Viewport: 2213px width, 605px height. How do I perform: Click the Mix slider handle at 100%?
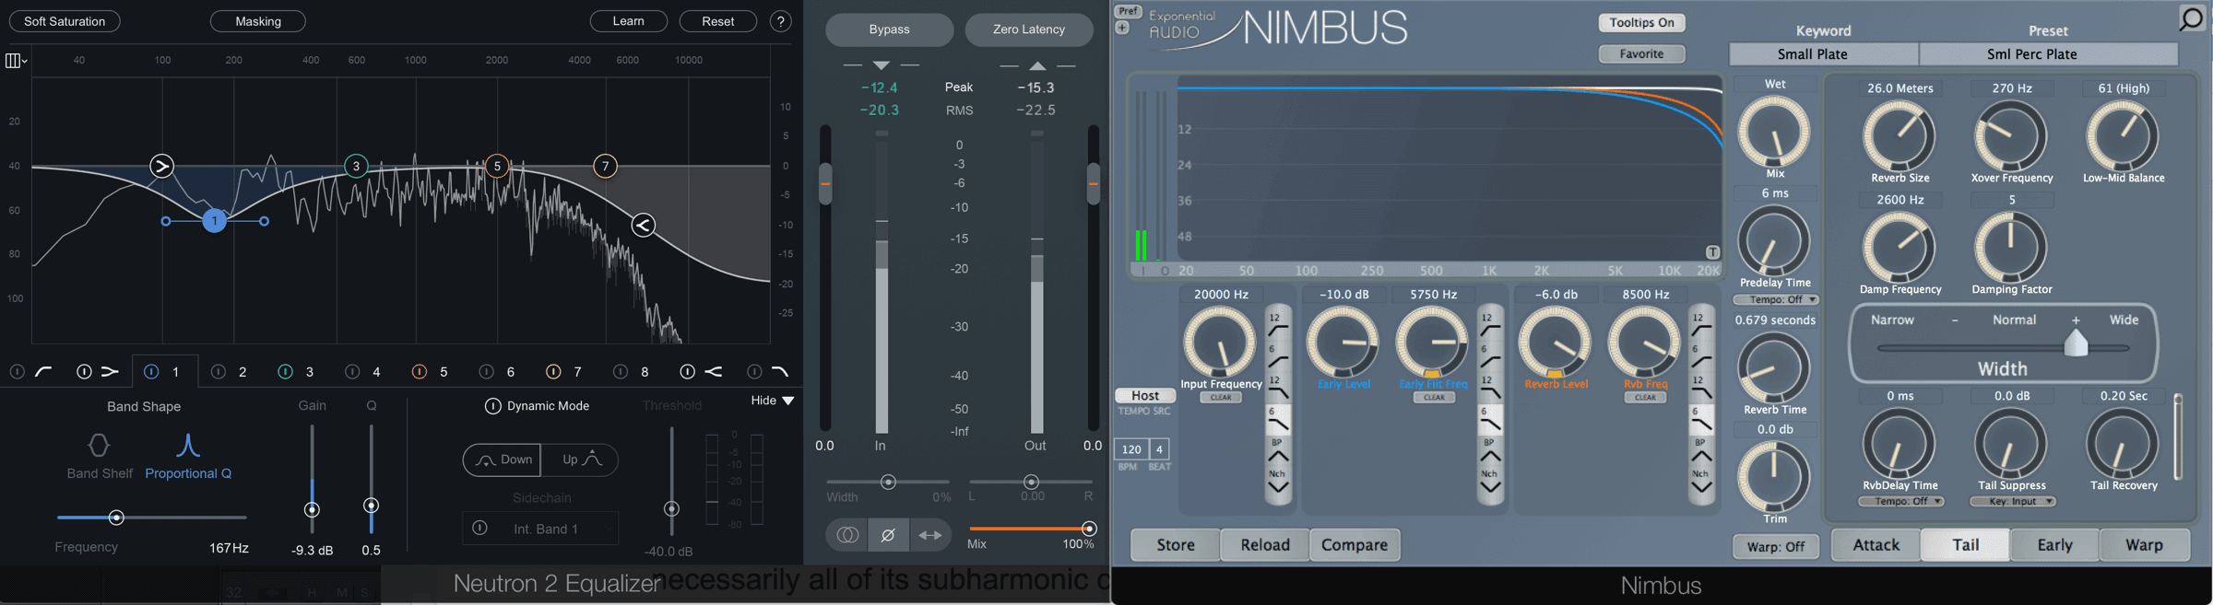pyautogui.click(x=1089, y=529)
